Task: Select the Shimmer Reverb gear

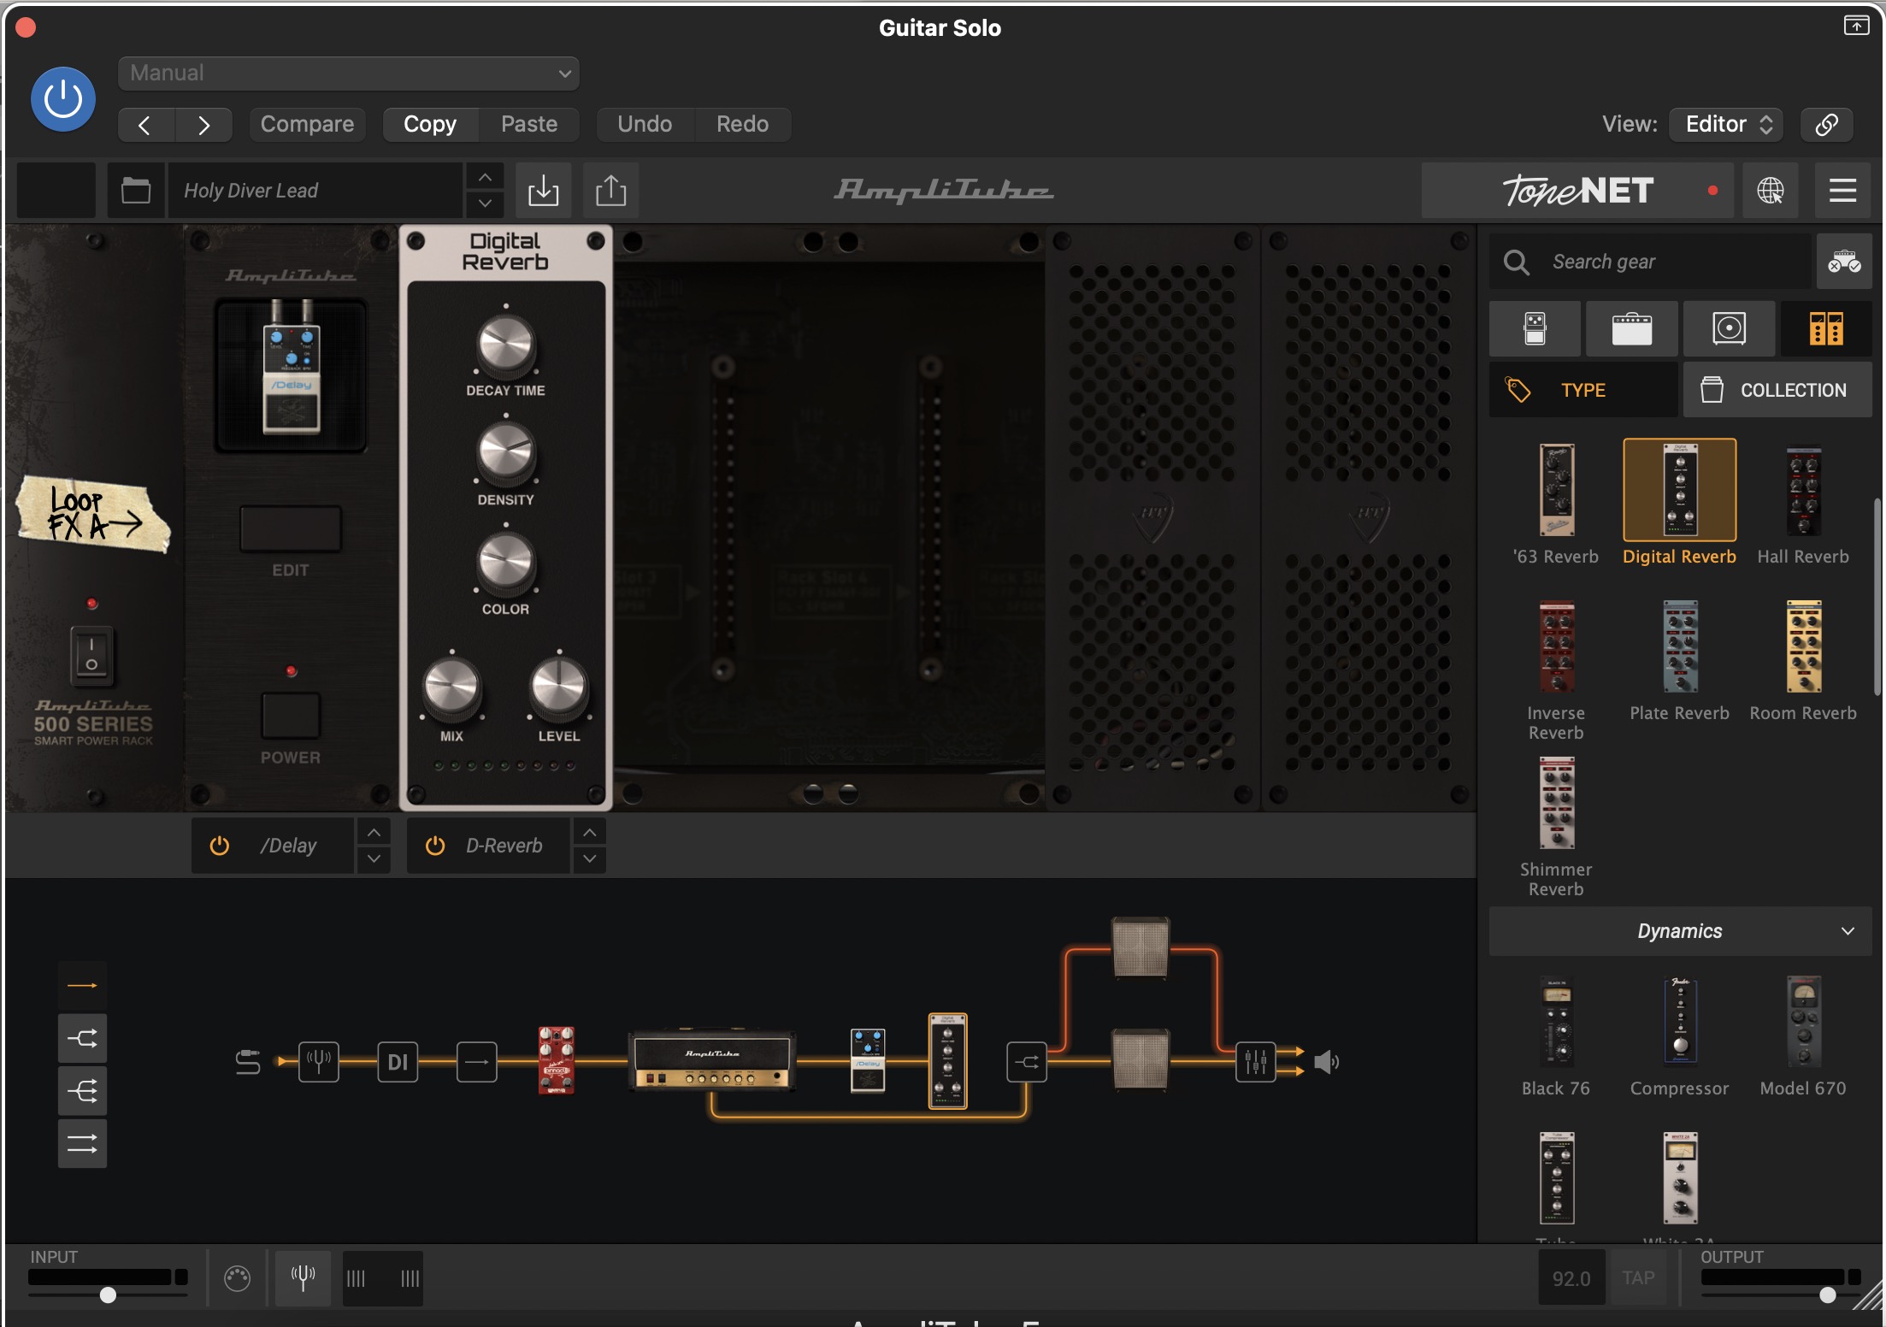Action: tap(1556, 826)
